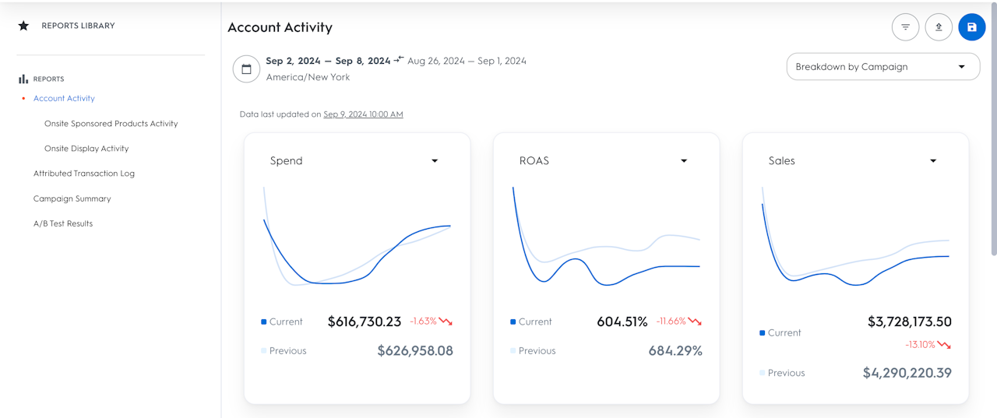Viewport: 997px width, 418px height.
Task: Click the Reports Library star icon
Action: (x=23, y=26)
